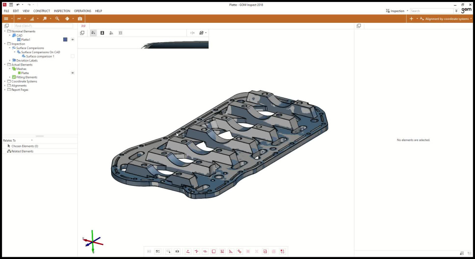Viewport: 475px width, 259px height.
Task: Toggle visibility box for Surface comparison 1
Action: click(x=72, y=56)
